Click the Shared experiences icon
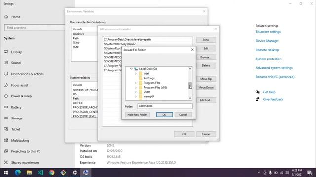Image resolution: width=316 pixels, height=177 pixels. coord(6,162)
